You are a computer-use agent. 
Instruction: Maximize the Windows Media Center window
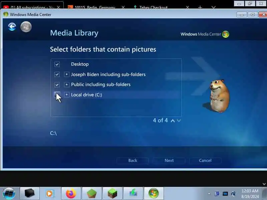[253, 15]
